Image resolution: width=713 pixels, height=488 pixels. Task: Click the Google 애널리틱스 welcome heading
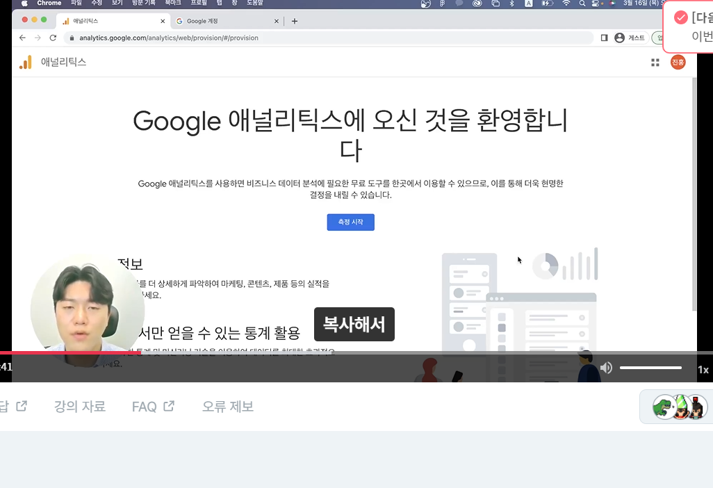point(350,135)
